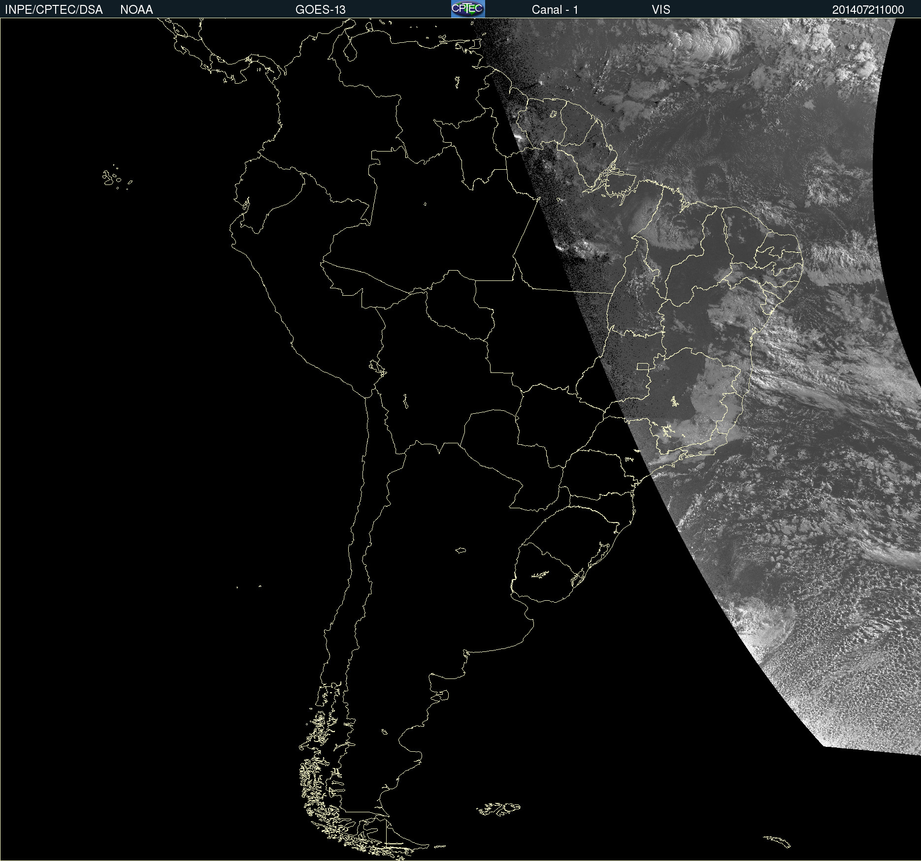Click the GOES-13 satellite label
Viewport: 921px width, 861px height.
coord(321,10)
